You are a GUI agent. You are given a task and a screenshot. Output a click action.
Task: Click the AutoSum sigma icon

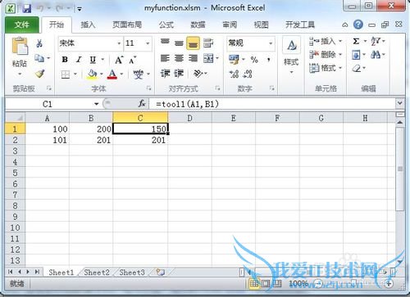pyautogui.click(x=356, y=41)
